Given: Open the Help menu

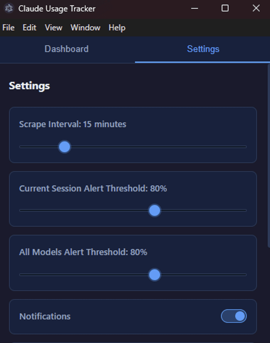Looking at the screenshot, I should (117, 27).
